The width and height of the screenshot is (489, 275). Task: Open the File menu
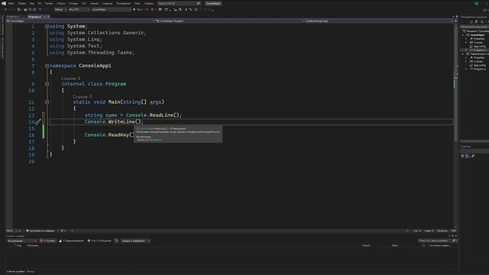point(11,3)
